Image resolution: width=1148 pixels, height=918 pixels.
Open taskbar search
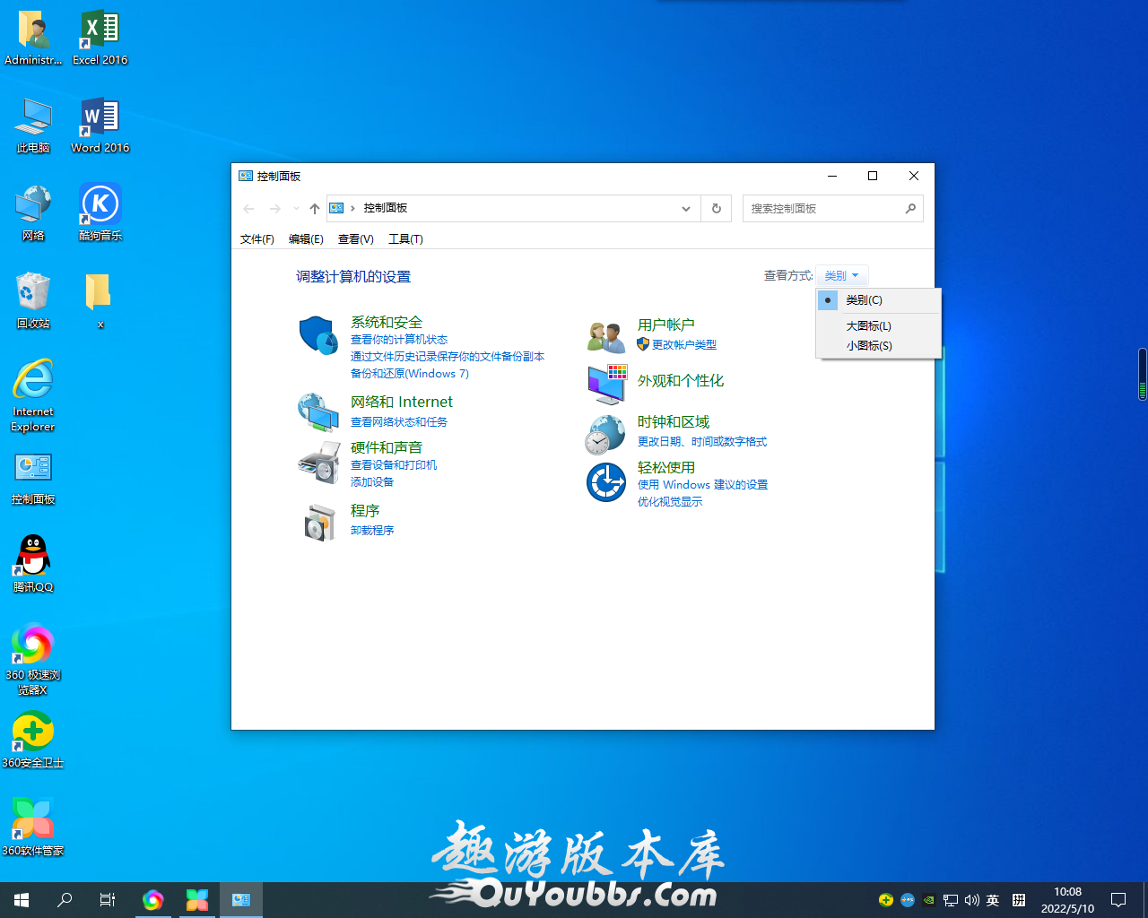tap(65, 900)
